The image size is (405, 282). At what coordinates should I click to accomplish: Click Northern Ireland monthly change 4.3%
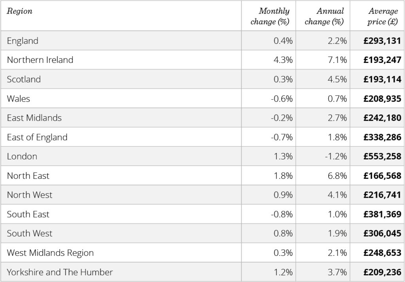(283, 60)
